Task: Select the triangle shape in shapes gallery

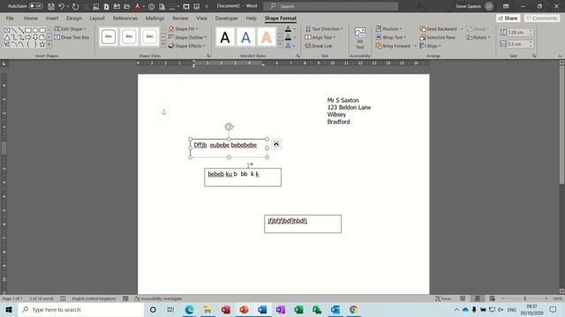Action: point(7,37)
